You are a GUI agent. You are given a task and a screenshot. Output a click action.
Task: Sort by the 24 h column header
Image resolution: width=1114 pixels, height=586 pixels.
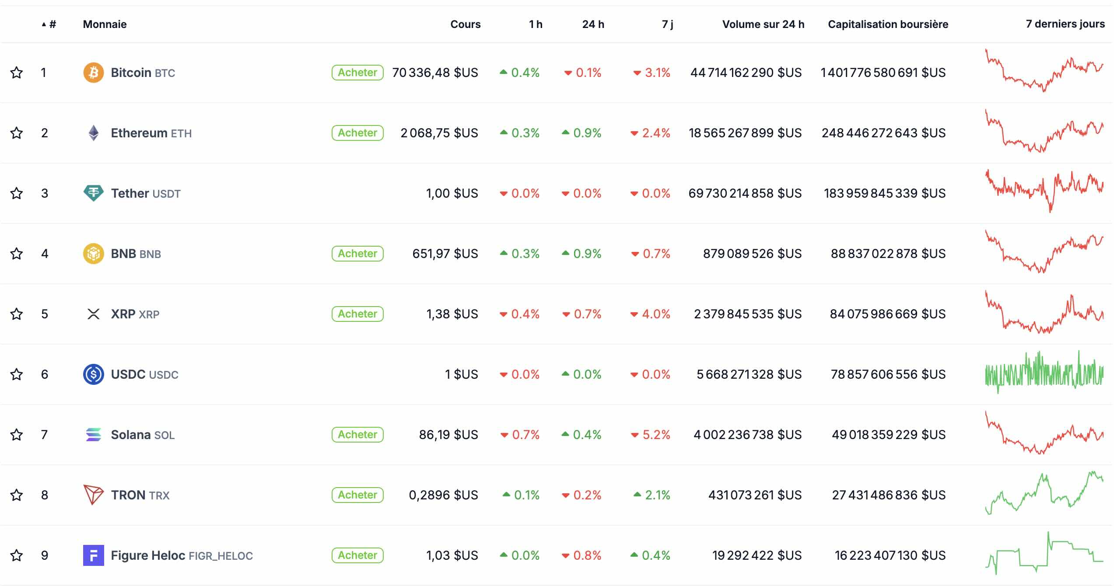pos(593,24)
